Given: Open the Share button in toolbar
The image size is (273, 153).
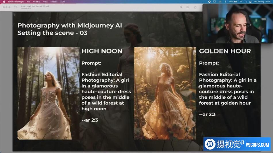Looking at the screenshot, I should coord(195,7).
